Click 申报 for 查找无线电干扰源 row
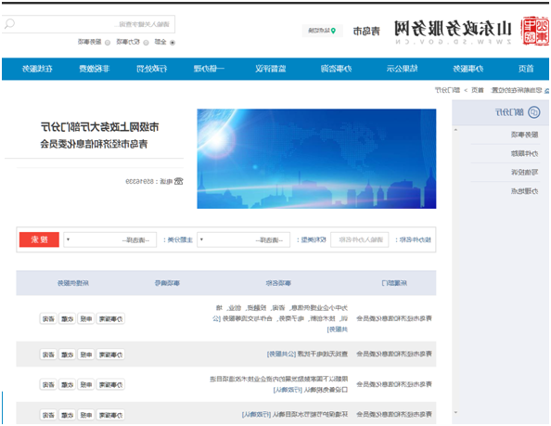Screen dimensions: 551x426 click(85, 355)
